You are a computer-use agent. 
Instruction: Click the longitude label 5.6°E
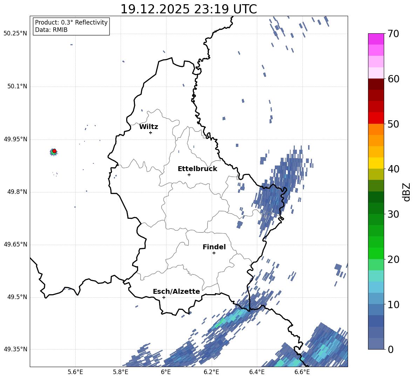coord(75,372)
